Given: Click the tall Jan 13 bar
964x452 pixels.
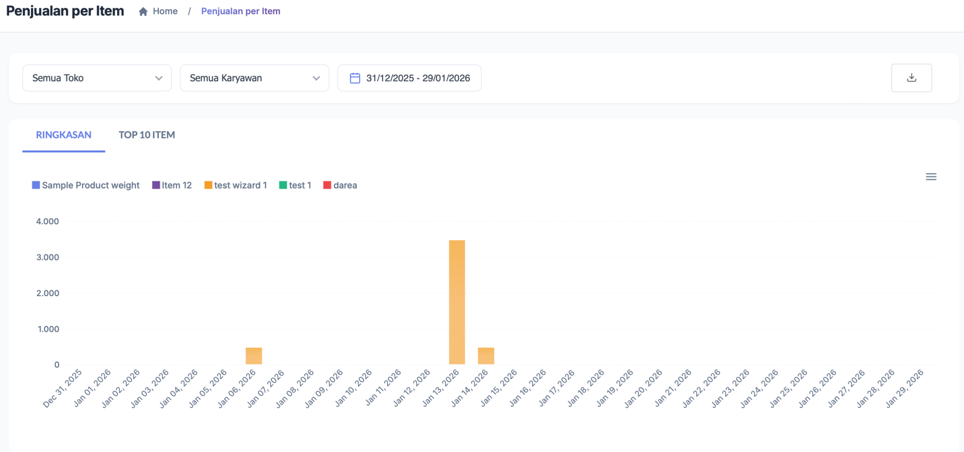Looking at the screenshot, I should point(457,302).
